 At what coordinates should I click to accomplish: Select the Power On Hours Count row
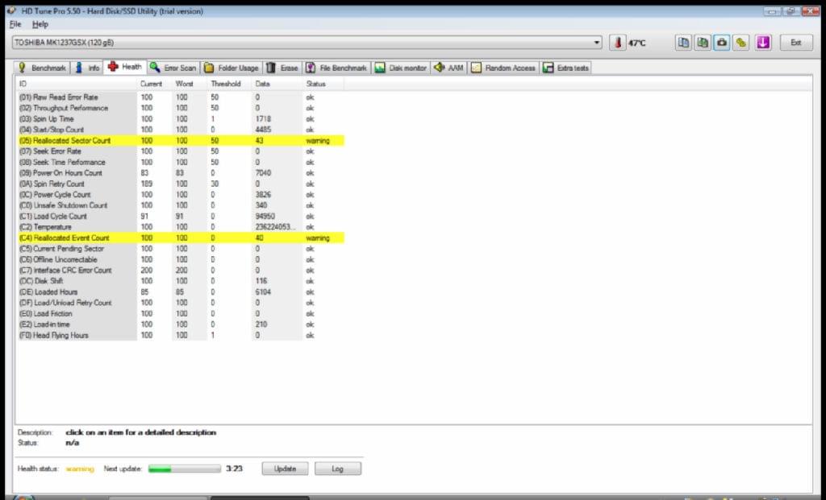pyautogui.click(x=181, y=173)
